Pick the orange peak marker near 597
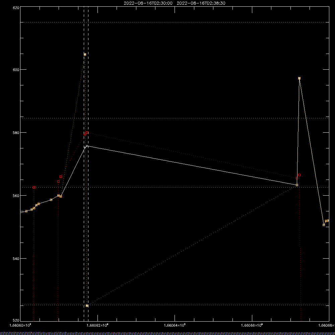Viewport: 335px width, 335px height. pos(299,78)
